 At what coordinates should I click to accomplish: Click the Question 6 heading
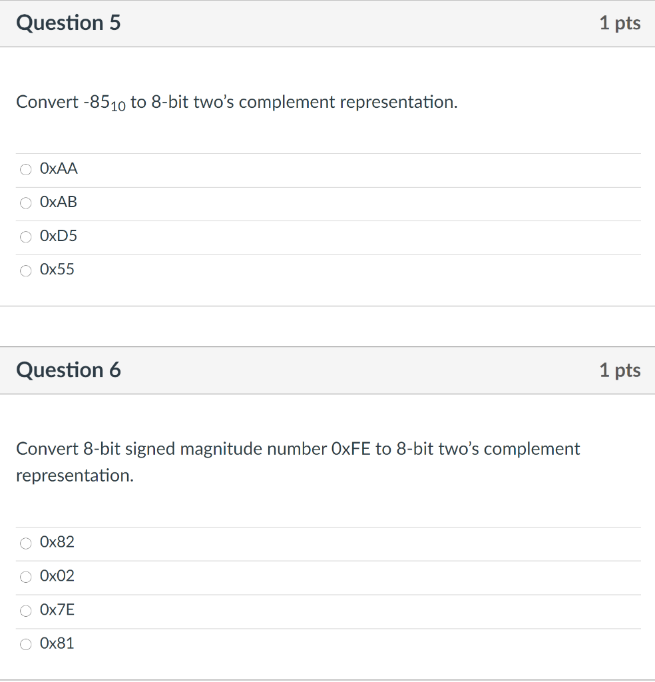pos(69,370)
